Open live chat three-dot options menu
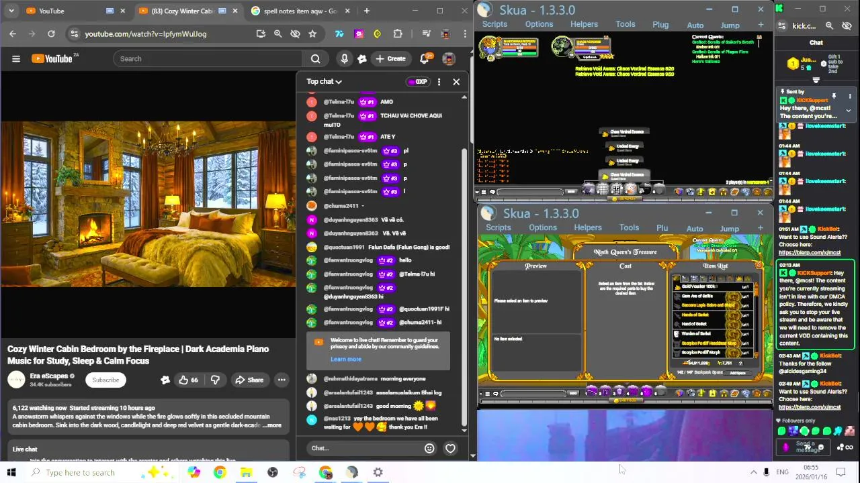860x483 pixels. click(x=439, y=82)
